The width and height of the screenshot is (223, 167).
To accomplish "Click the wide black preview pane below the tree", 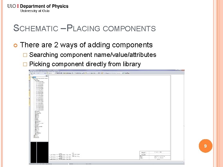I will click(42, 152).
